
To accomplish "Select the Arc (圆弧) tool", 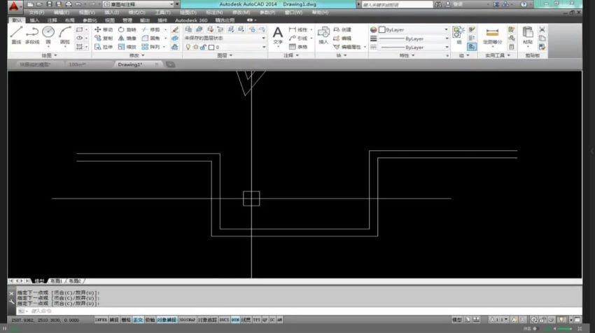I will pyautogui.click(x=65, y=35).
